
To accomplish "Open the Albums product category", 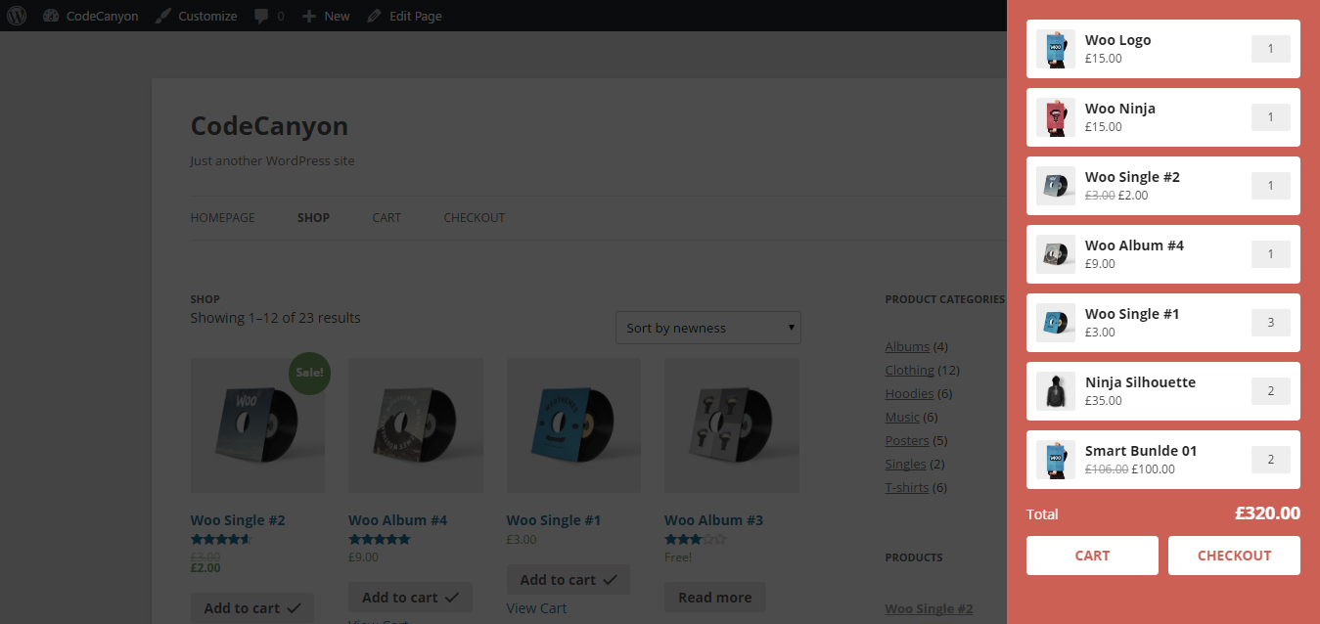I will pos(907,346).
